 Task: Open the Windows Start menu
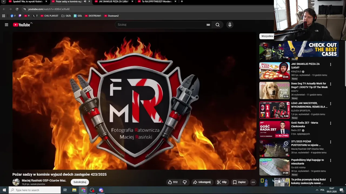pos(4,190)
